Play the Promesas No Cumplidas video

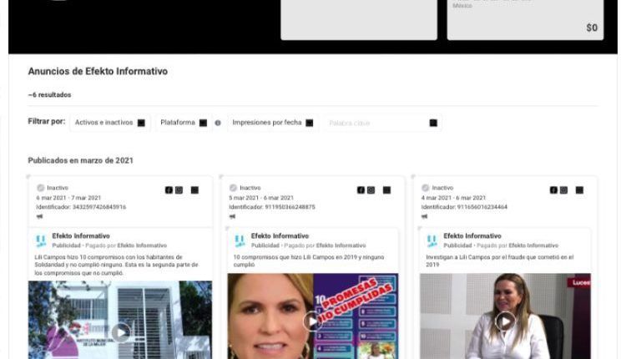click(x=312, y=321)
